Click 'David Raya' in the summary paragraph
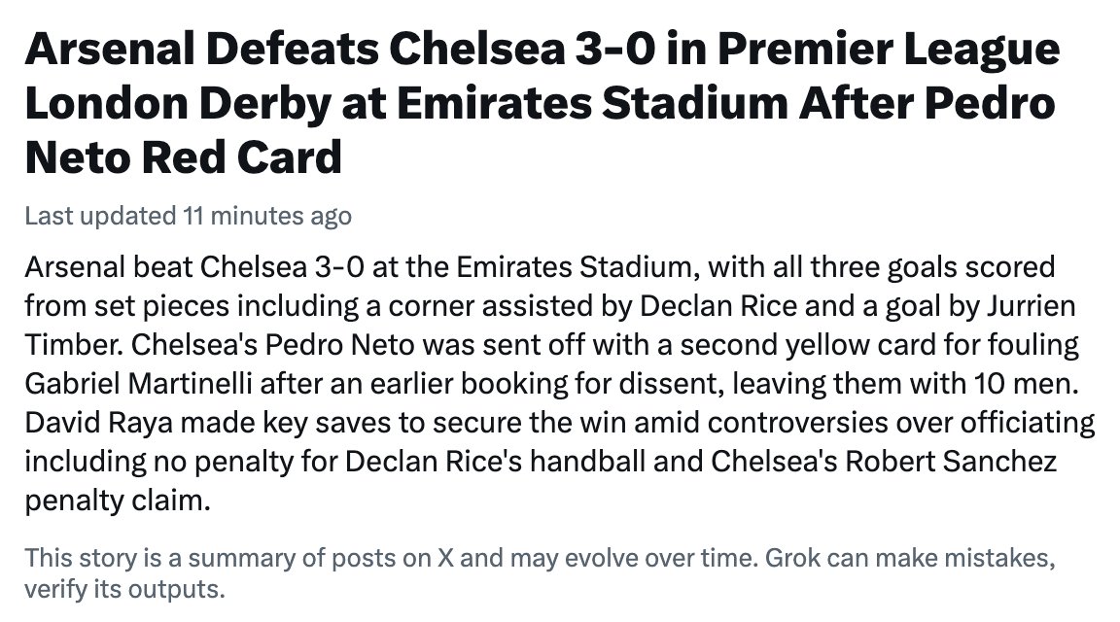 [x=98, y=422]
